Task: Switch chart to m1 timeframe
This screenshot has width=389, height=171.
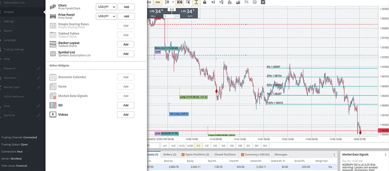Action: click(x=165, y=146)
